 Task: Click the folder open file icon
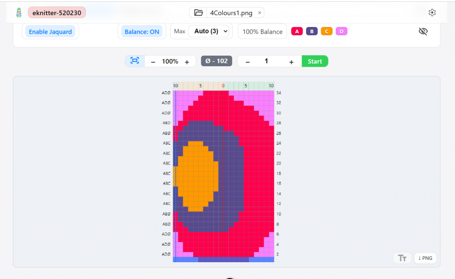198,13
